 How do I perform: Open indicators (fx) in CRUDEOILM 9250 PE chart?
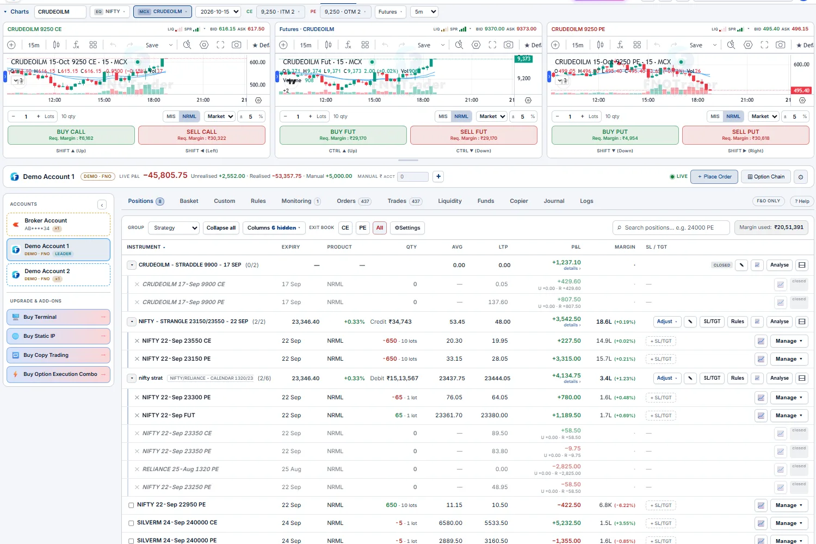pyautogui.click(x=620, y=45)
